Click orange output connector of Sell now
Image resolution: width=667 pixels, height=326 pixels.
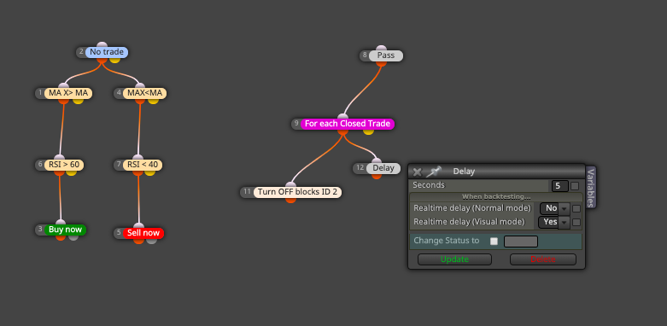138,241
